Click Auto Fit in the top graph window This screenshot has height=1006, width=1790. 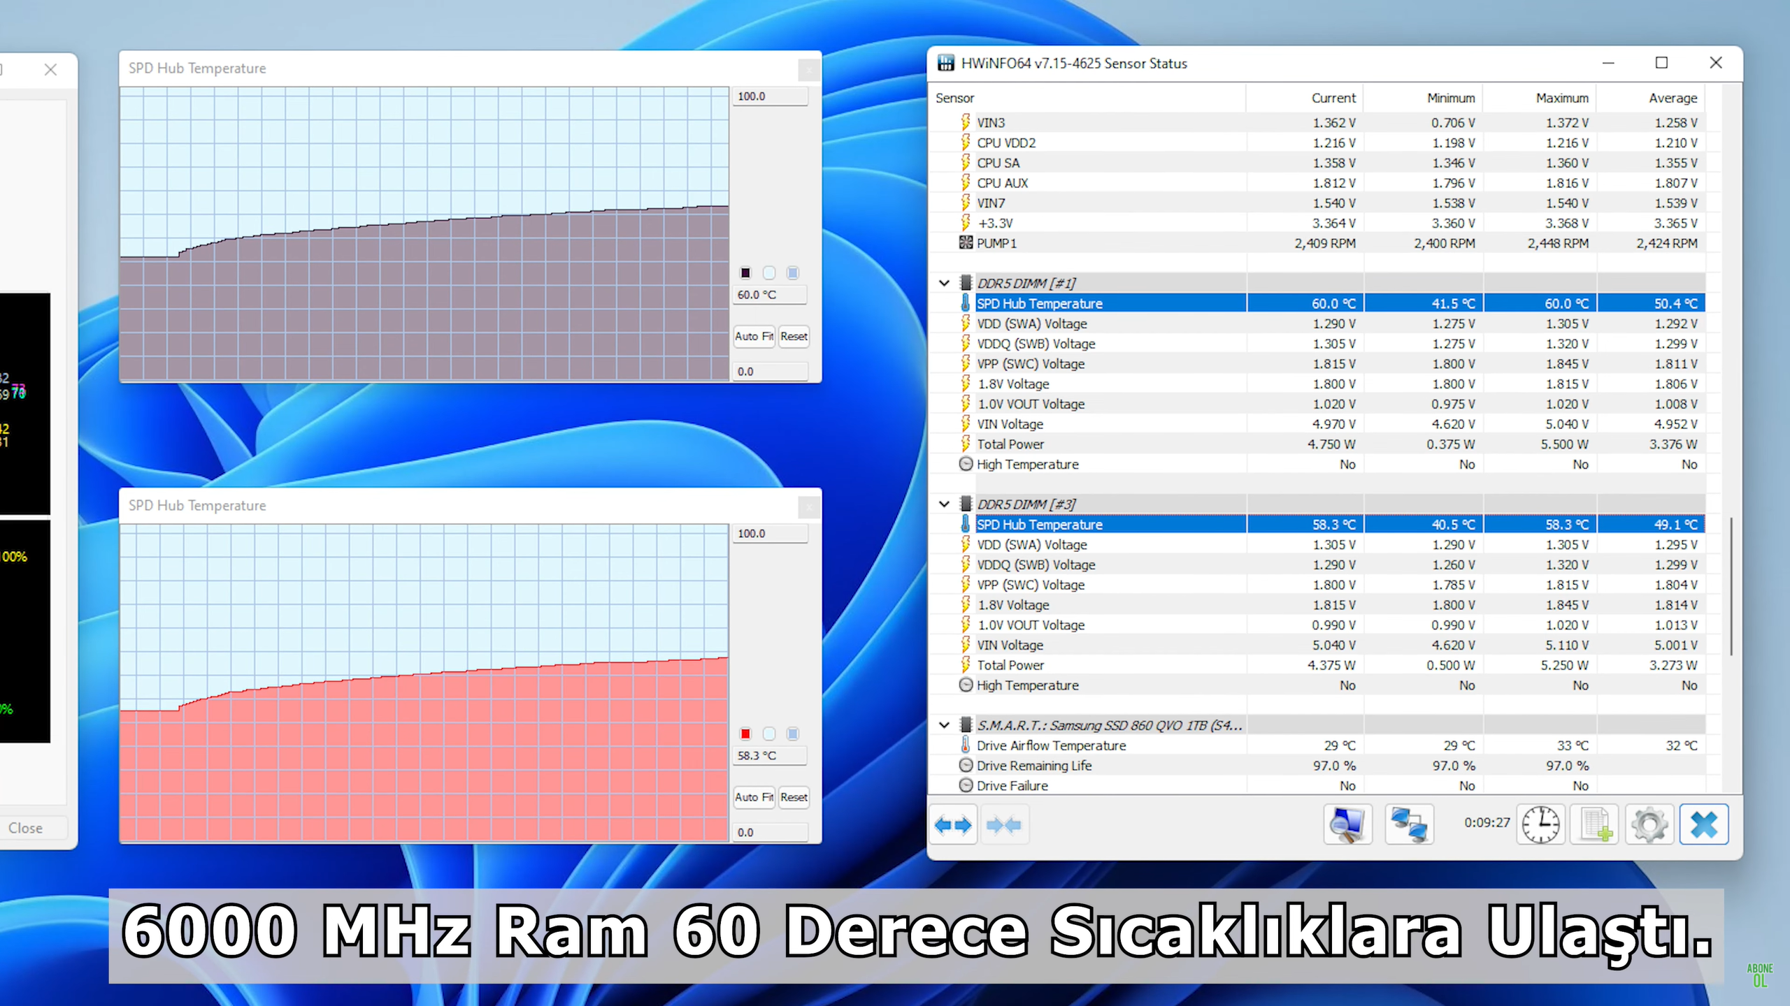tap(754, 336)
